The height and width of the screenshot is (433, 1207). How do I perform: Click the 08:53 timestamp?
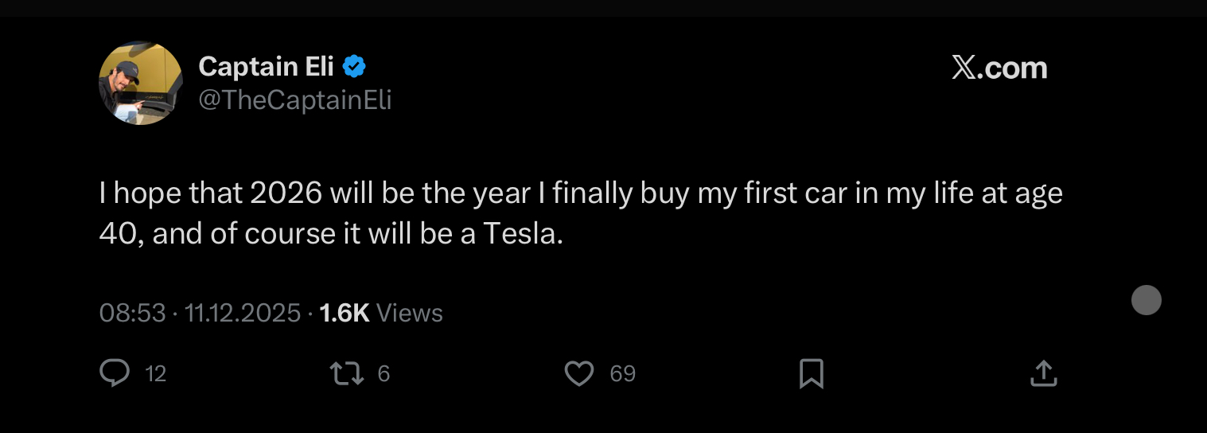click(132, 313)
